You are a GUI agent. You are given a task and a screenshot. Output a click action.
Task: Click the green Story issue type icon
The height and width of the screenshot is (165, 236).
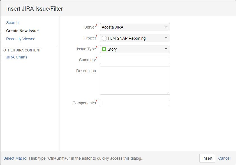(104, 49)
